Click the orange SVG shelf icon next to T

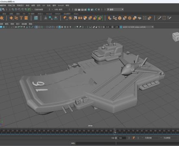26,18
